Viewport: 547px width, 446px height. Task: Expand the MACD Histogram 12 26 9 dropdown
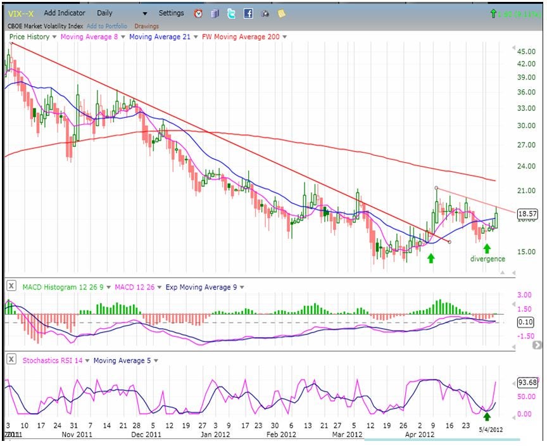pos(108,288)
